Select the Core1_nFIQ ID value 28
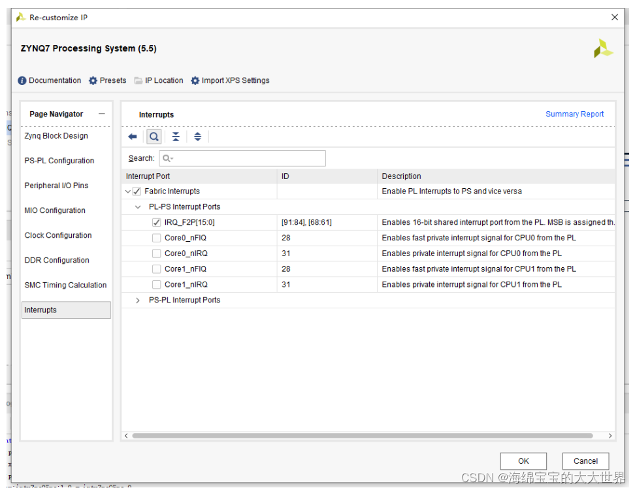Viewport: 635px width, 490px height. tap(286, 269)
